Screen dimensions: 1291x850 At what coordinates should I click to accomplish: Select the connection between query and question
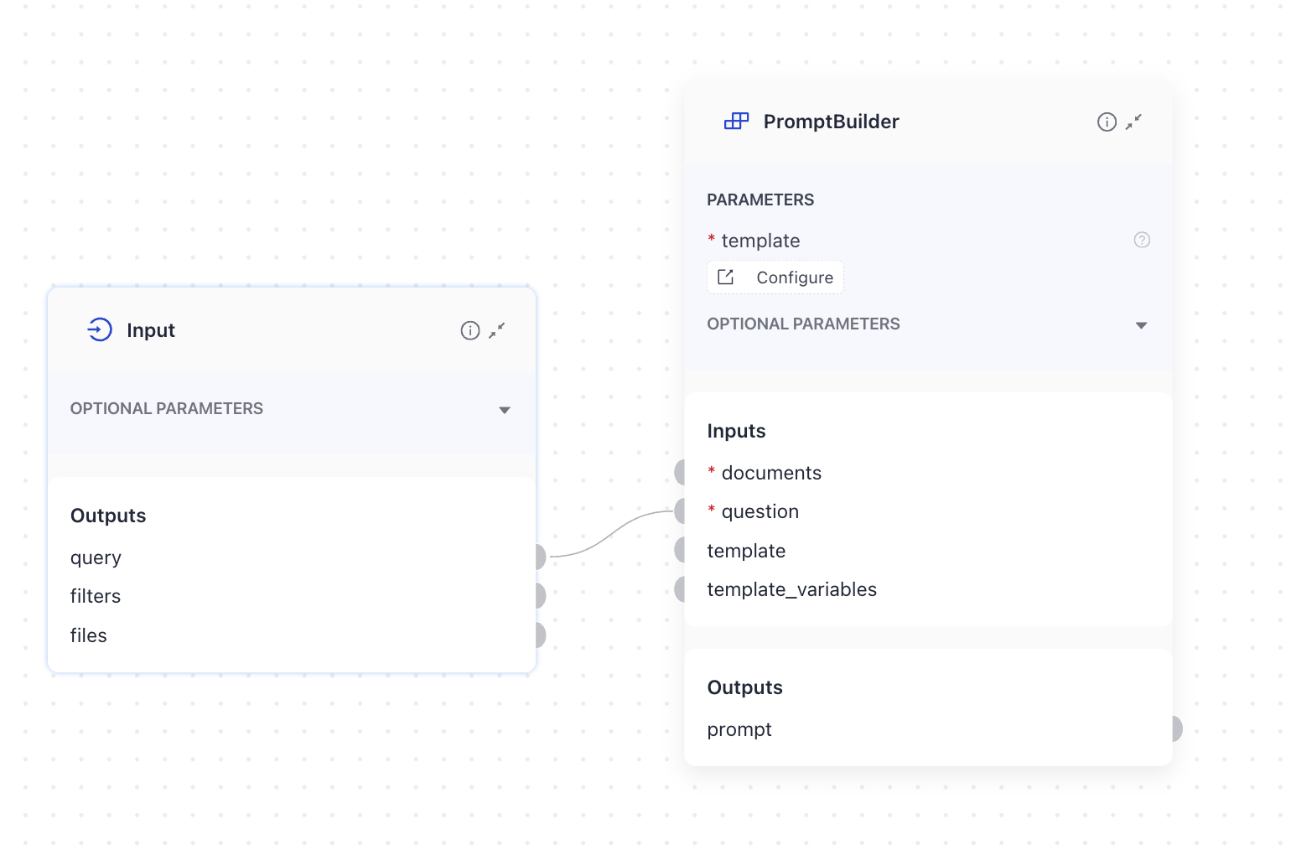[610, 533]
